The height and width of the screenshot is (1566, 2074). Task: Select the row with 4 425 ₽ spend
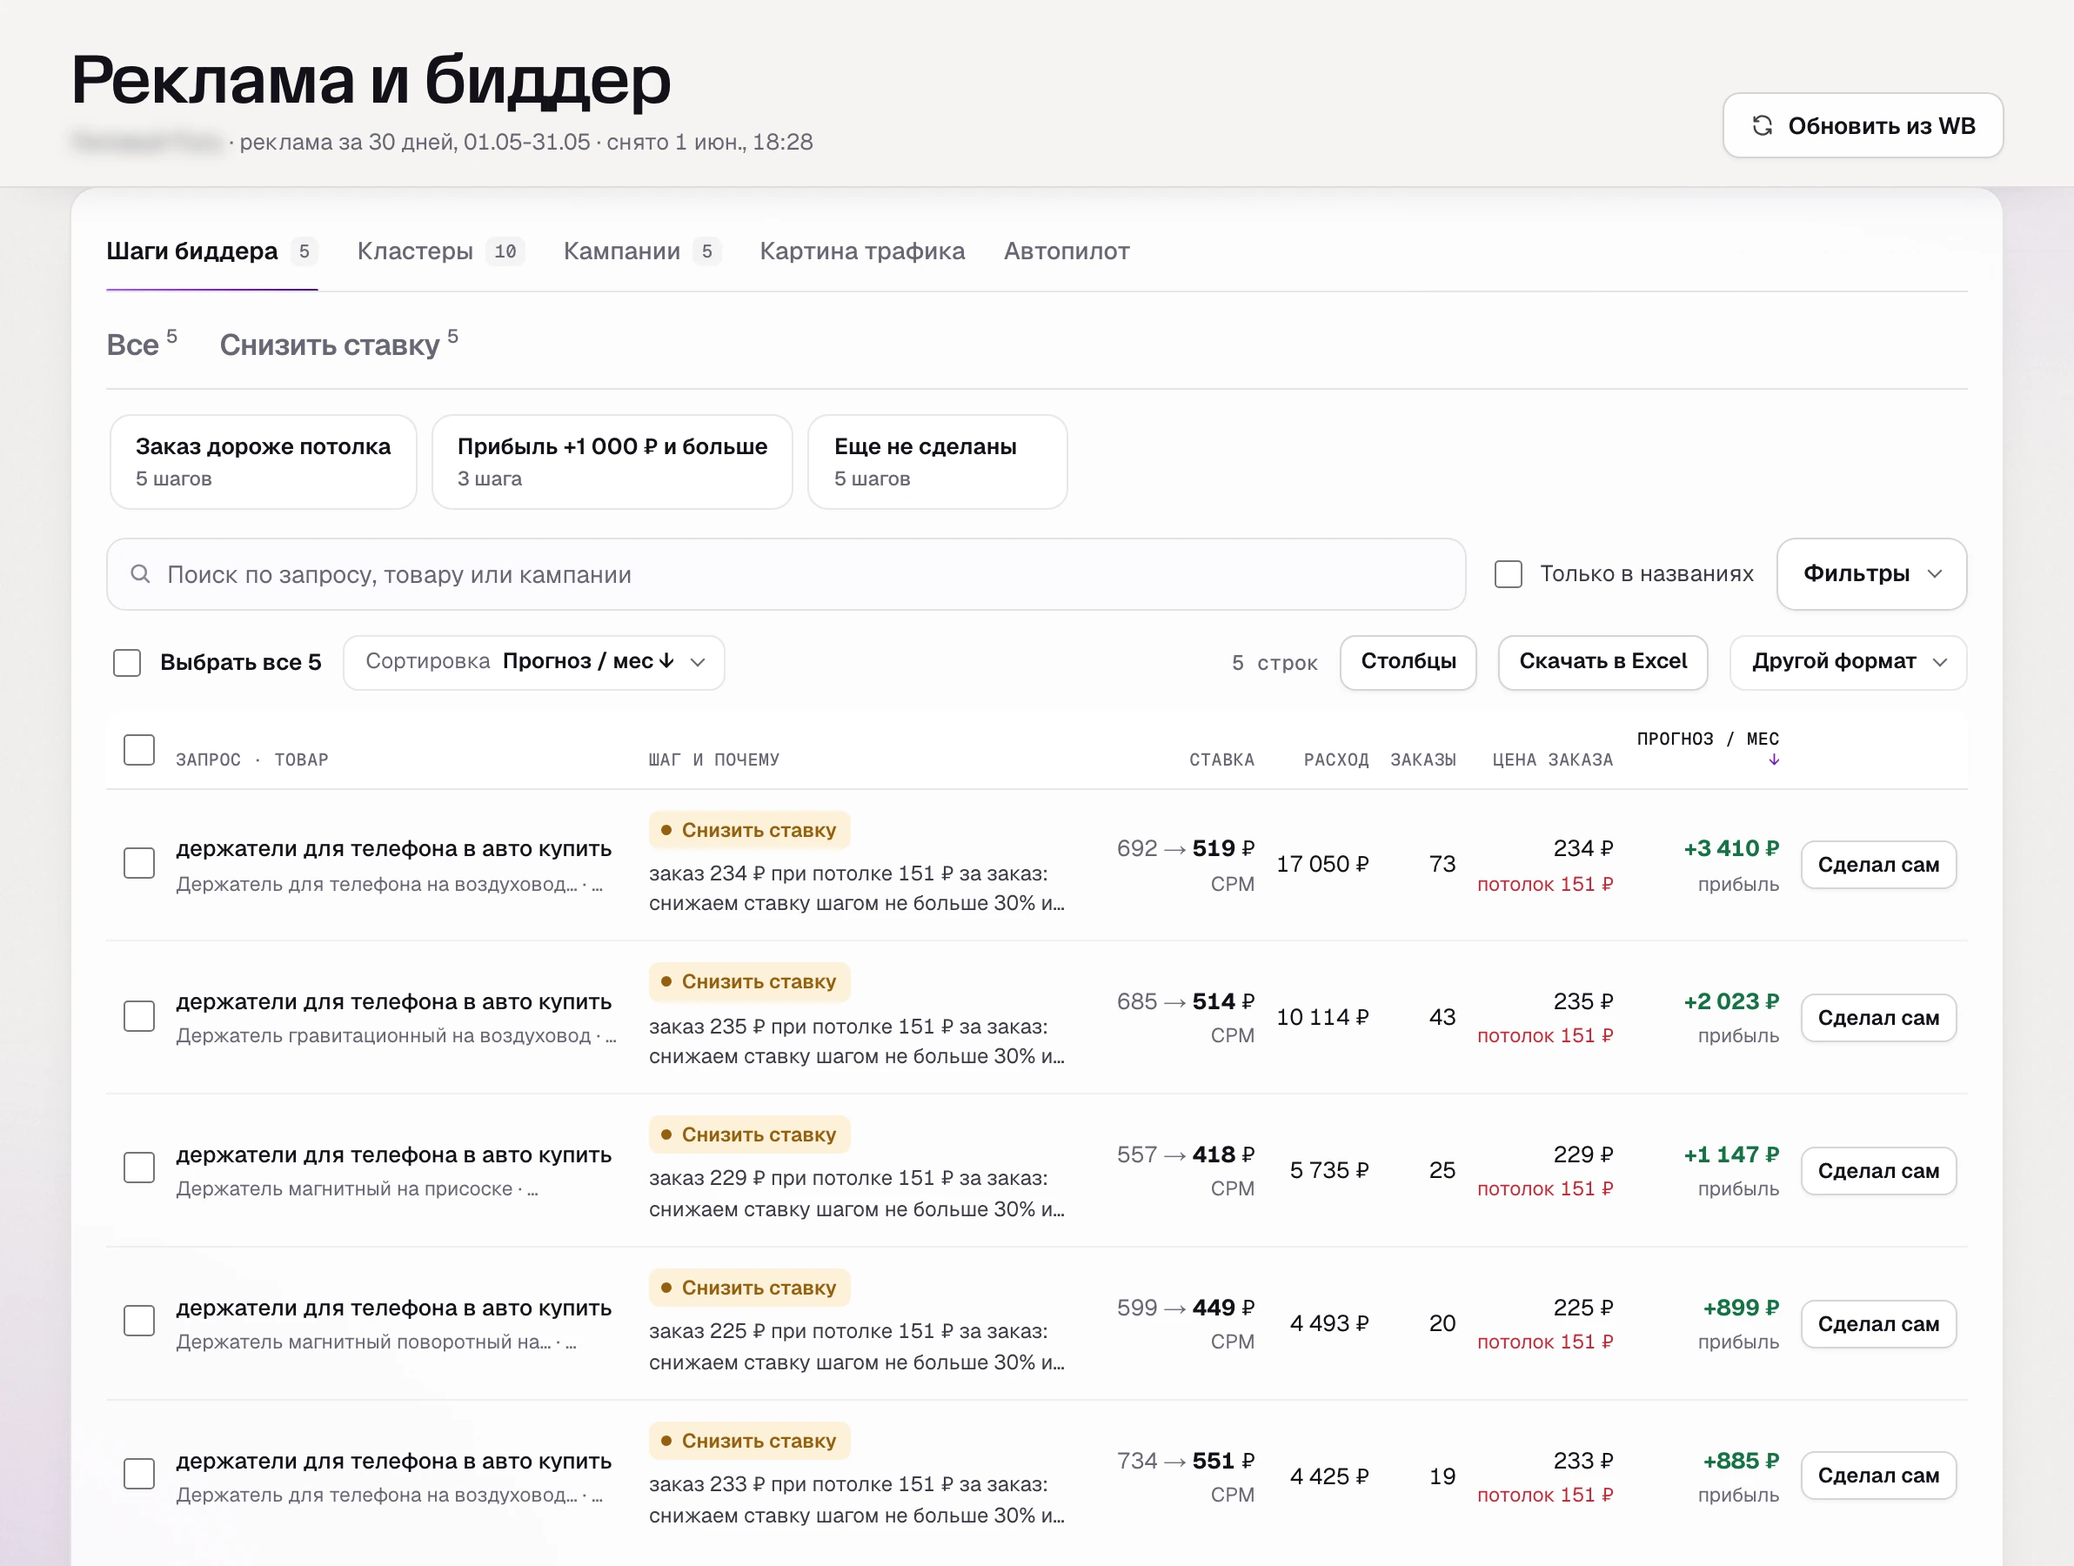click(x=139, y=1473)
